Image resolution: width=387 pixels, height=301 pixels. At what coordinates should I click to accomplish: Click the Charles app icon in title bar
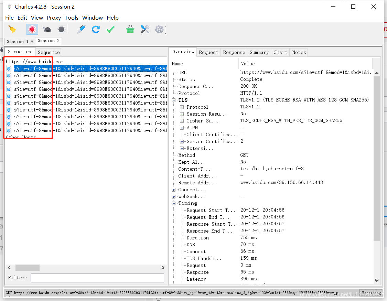[x=9, y=7]
